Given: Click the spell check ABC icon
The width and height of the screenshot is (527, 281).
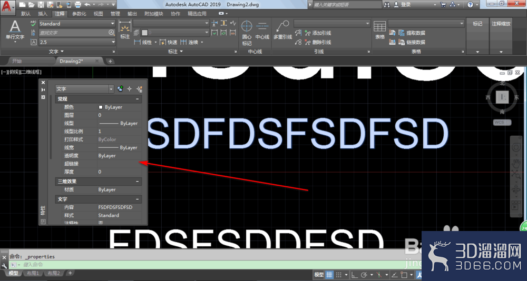Looking at the screenshot, I should [x=33, y=24].
